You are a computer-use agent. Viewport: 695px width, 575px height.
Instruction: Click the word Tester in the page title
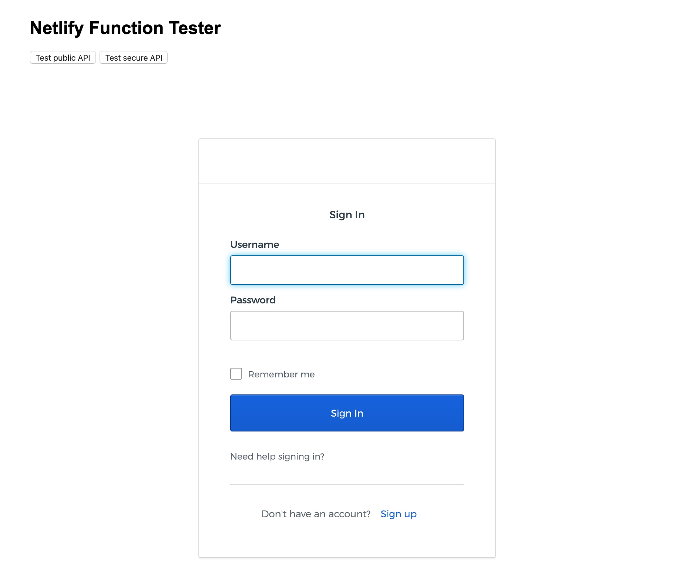(195, 28)
